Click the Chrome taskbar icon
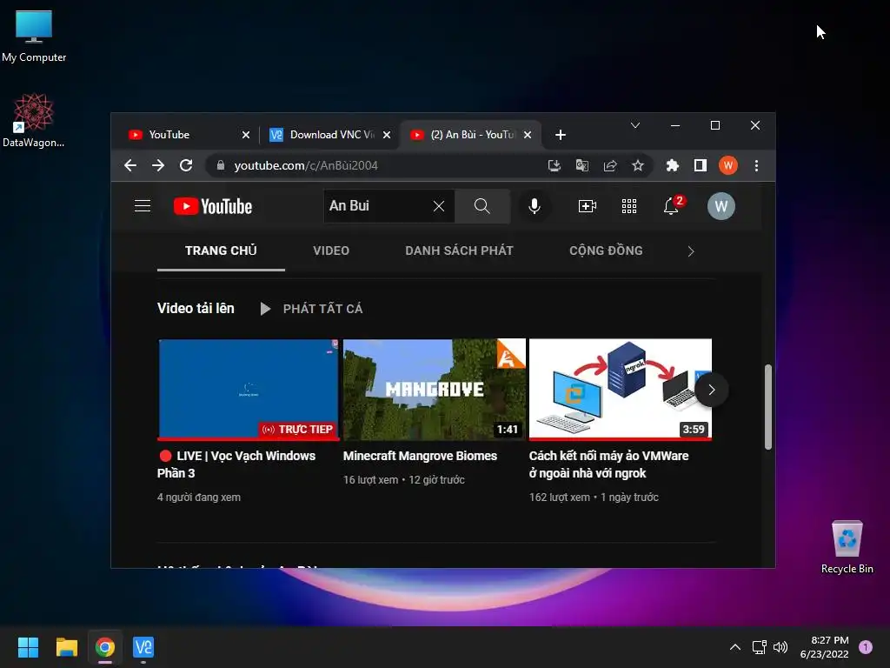 [x=105, y=647]
